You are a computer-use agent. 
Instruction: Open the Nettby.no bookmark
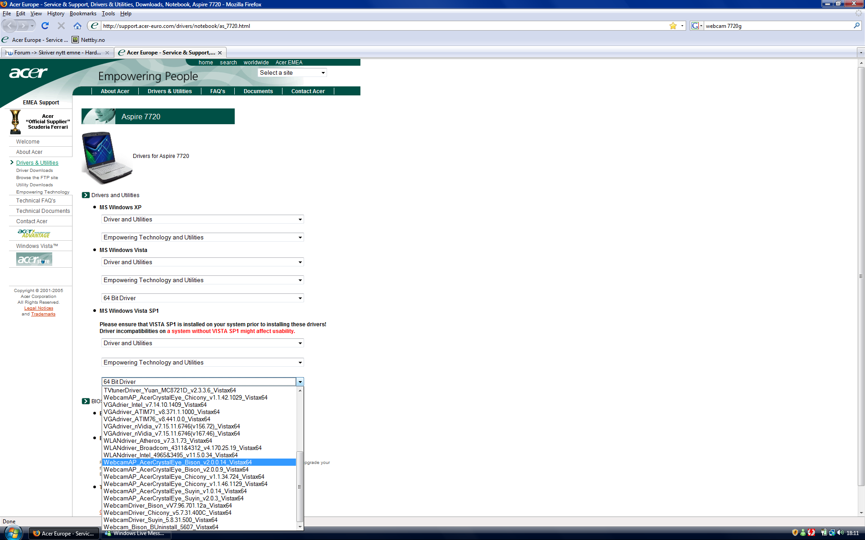point(88,40)
